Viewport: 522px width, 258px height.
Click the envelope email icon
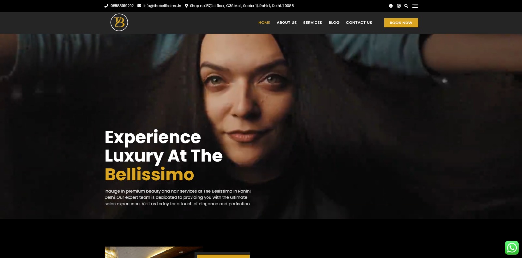139,6
